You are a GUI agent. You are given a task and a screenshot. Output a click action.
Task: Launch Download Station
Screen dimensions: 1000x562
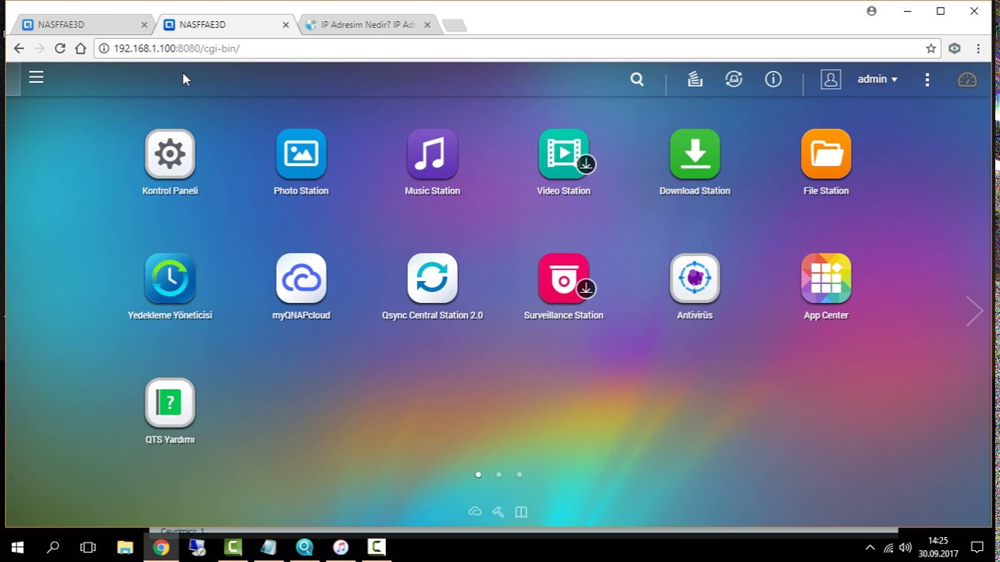[x=695, y=154]
